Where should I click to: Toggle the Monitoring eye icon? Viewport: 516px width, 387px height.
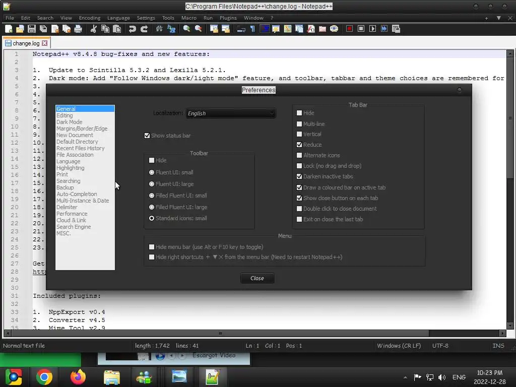334,29
